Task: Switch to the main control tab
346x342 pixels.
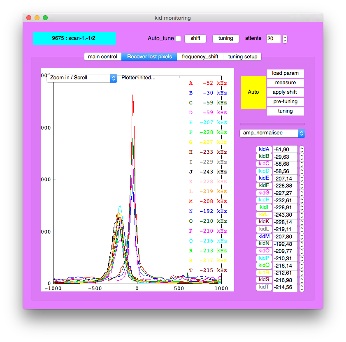Action: click(102, 57)
